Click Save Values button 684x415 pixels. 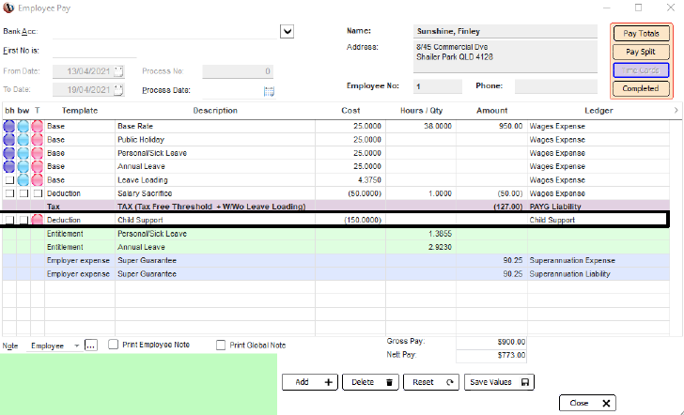499,382
